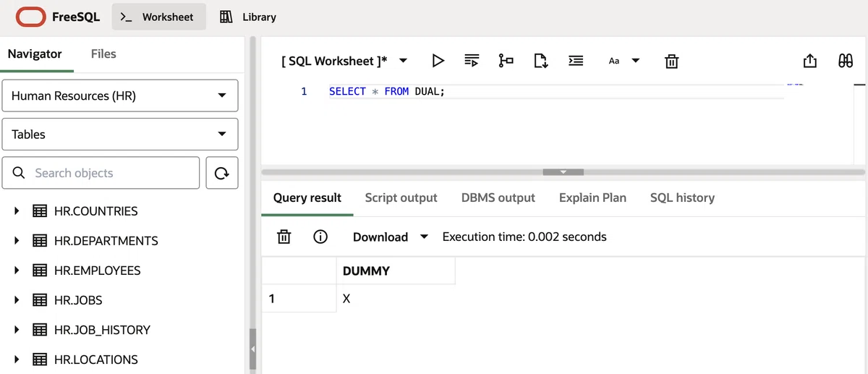
Task: Open the Human Resources (HR) schema dropdown
Action: click(120, 95)
